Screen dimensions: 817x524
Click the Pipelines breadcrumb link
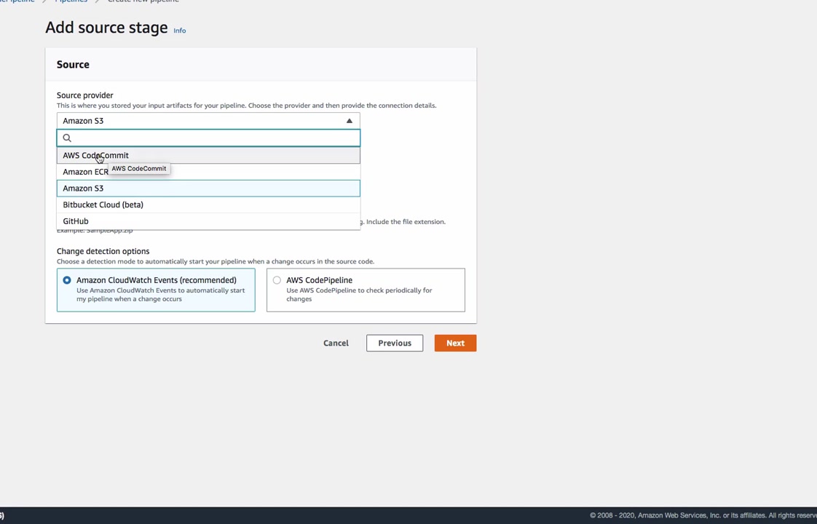(x=71, y=1)
